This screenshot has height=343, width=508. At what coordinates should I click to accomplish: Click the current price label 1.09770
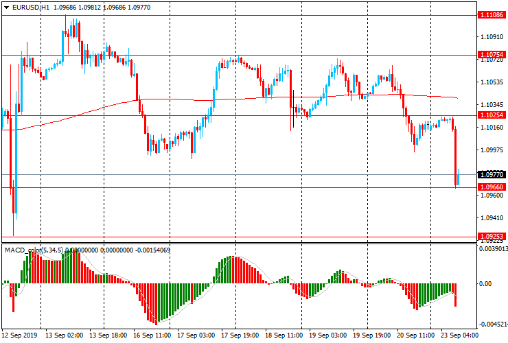pyautogui.click(x=492, y=174)
